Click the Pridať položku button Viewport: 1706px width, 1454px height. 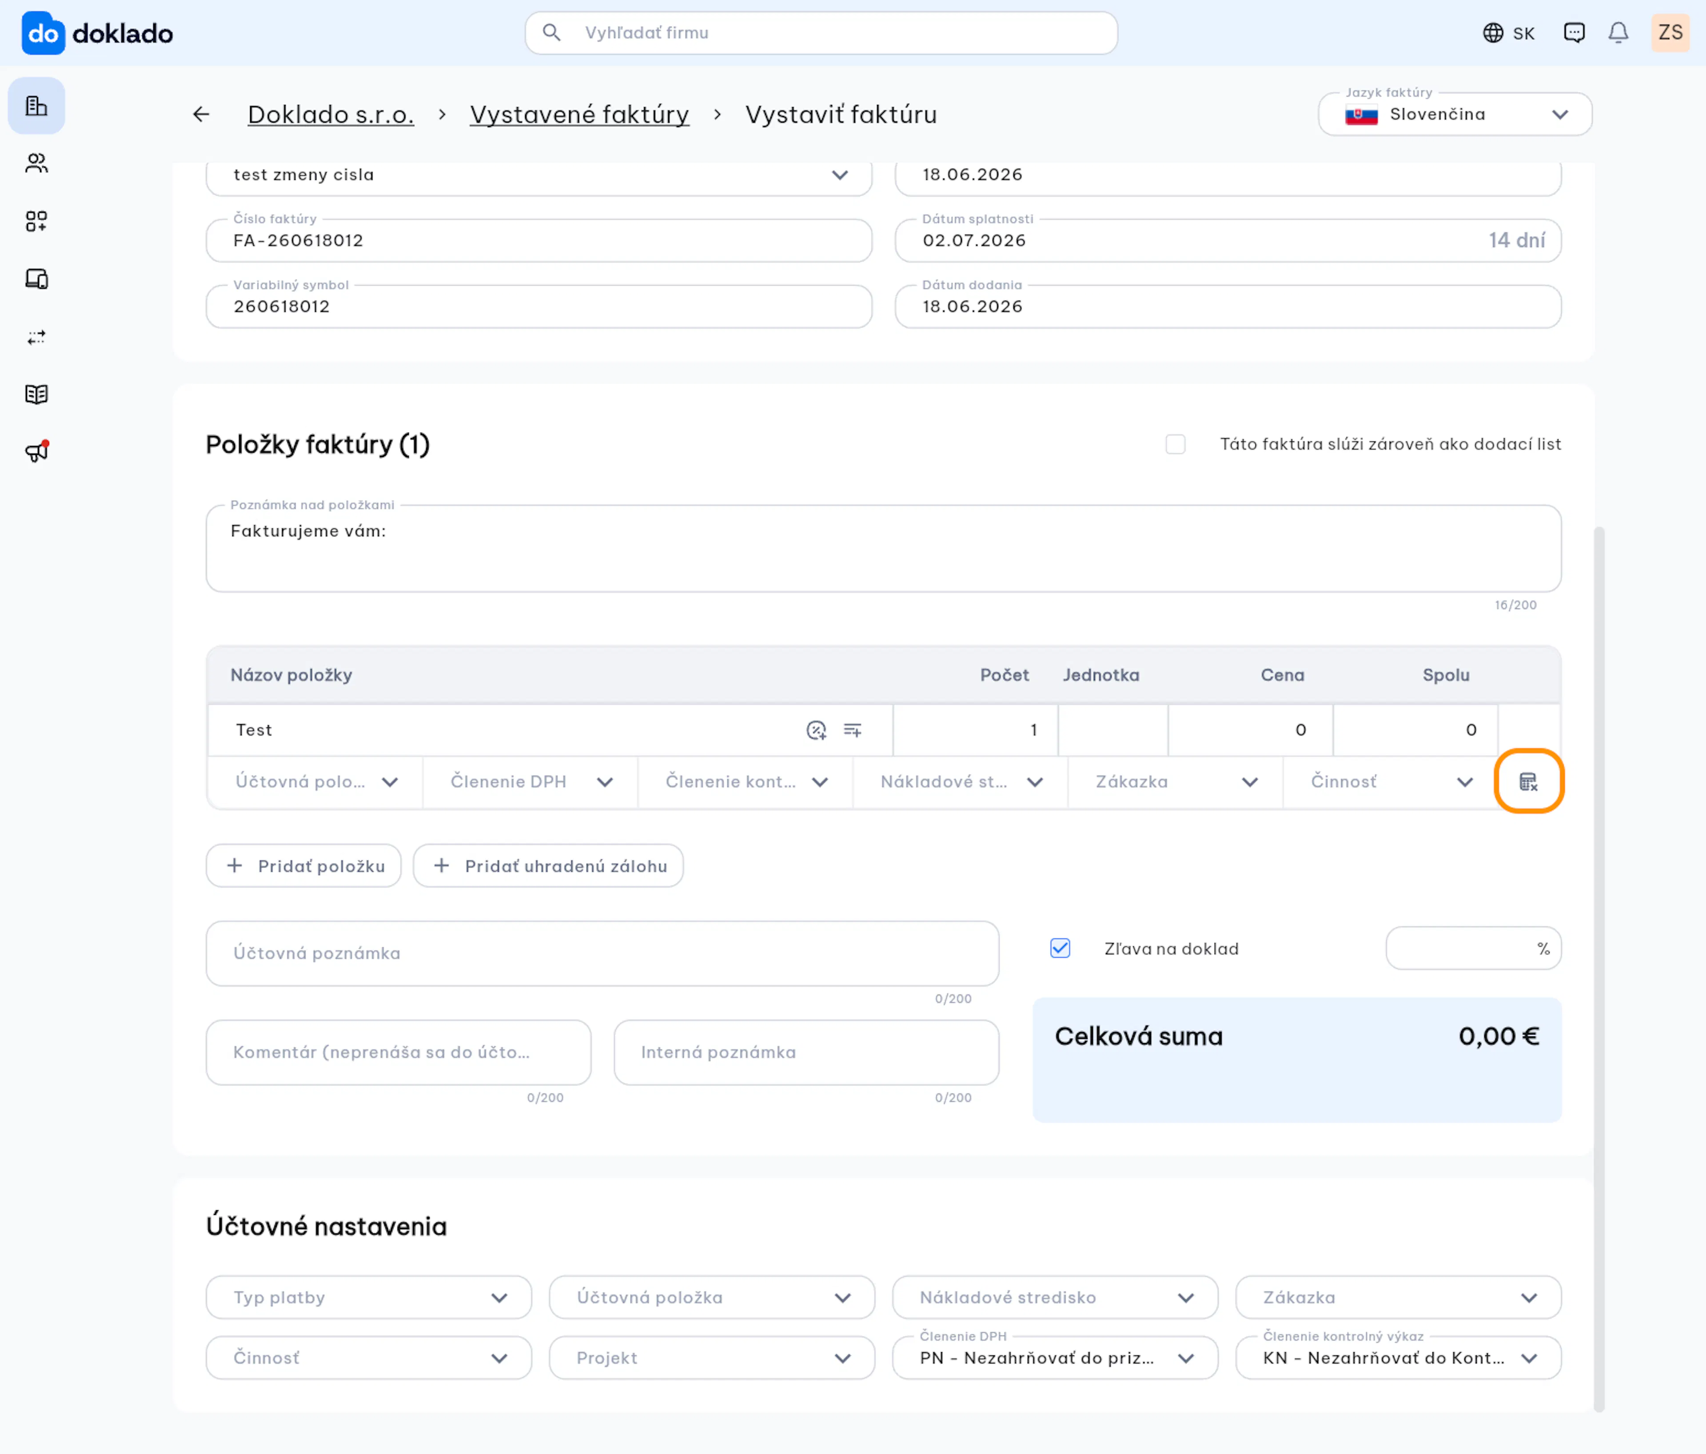coord(303,865)
